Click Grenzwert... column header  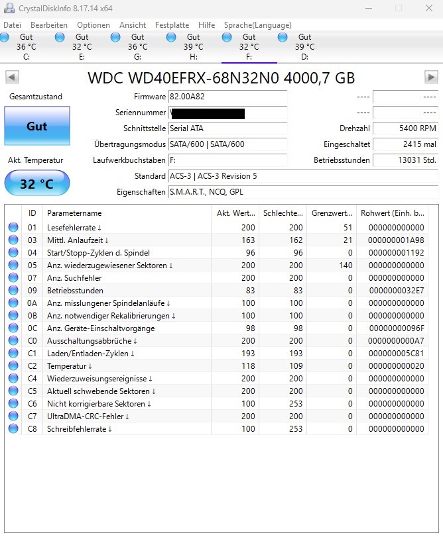click(x=332, y=213)
